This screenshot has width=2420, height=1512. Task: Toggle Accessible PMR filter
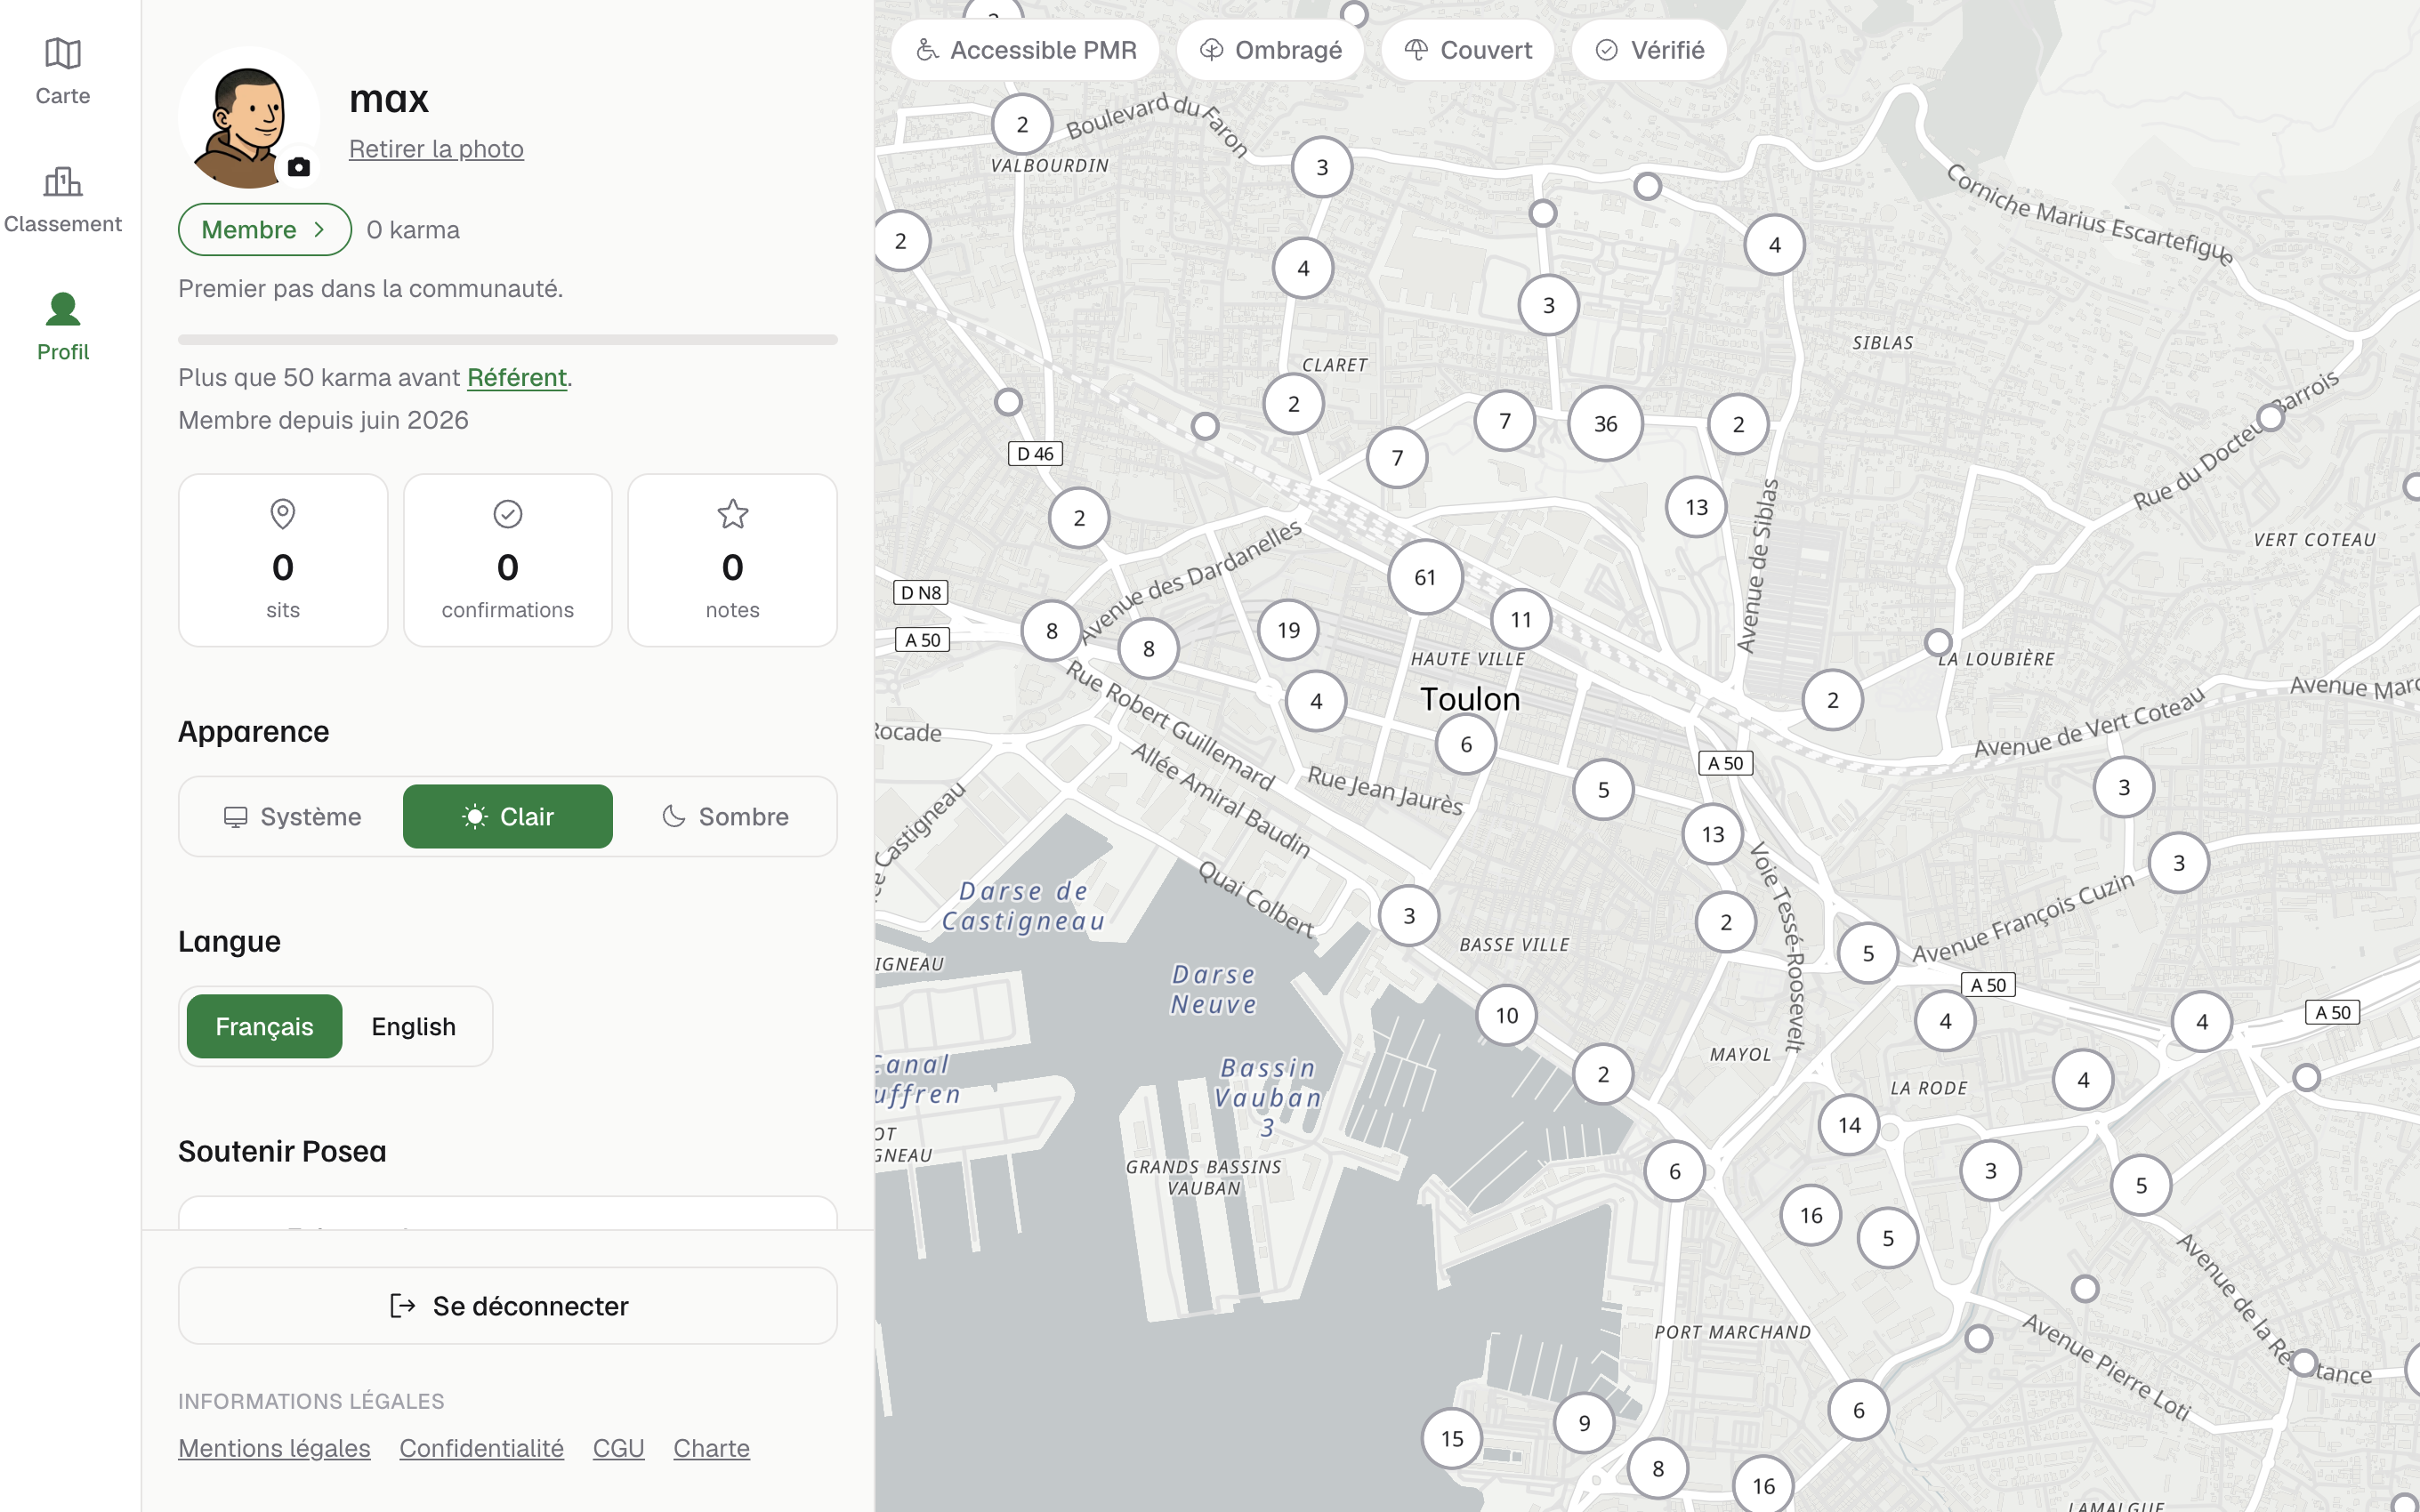1025,50
